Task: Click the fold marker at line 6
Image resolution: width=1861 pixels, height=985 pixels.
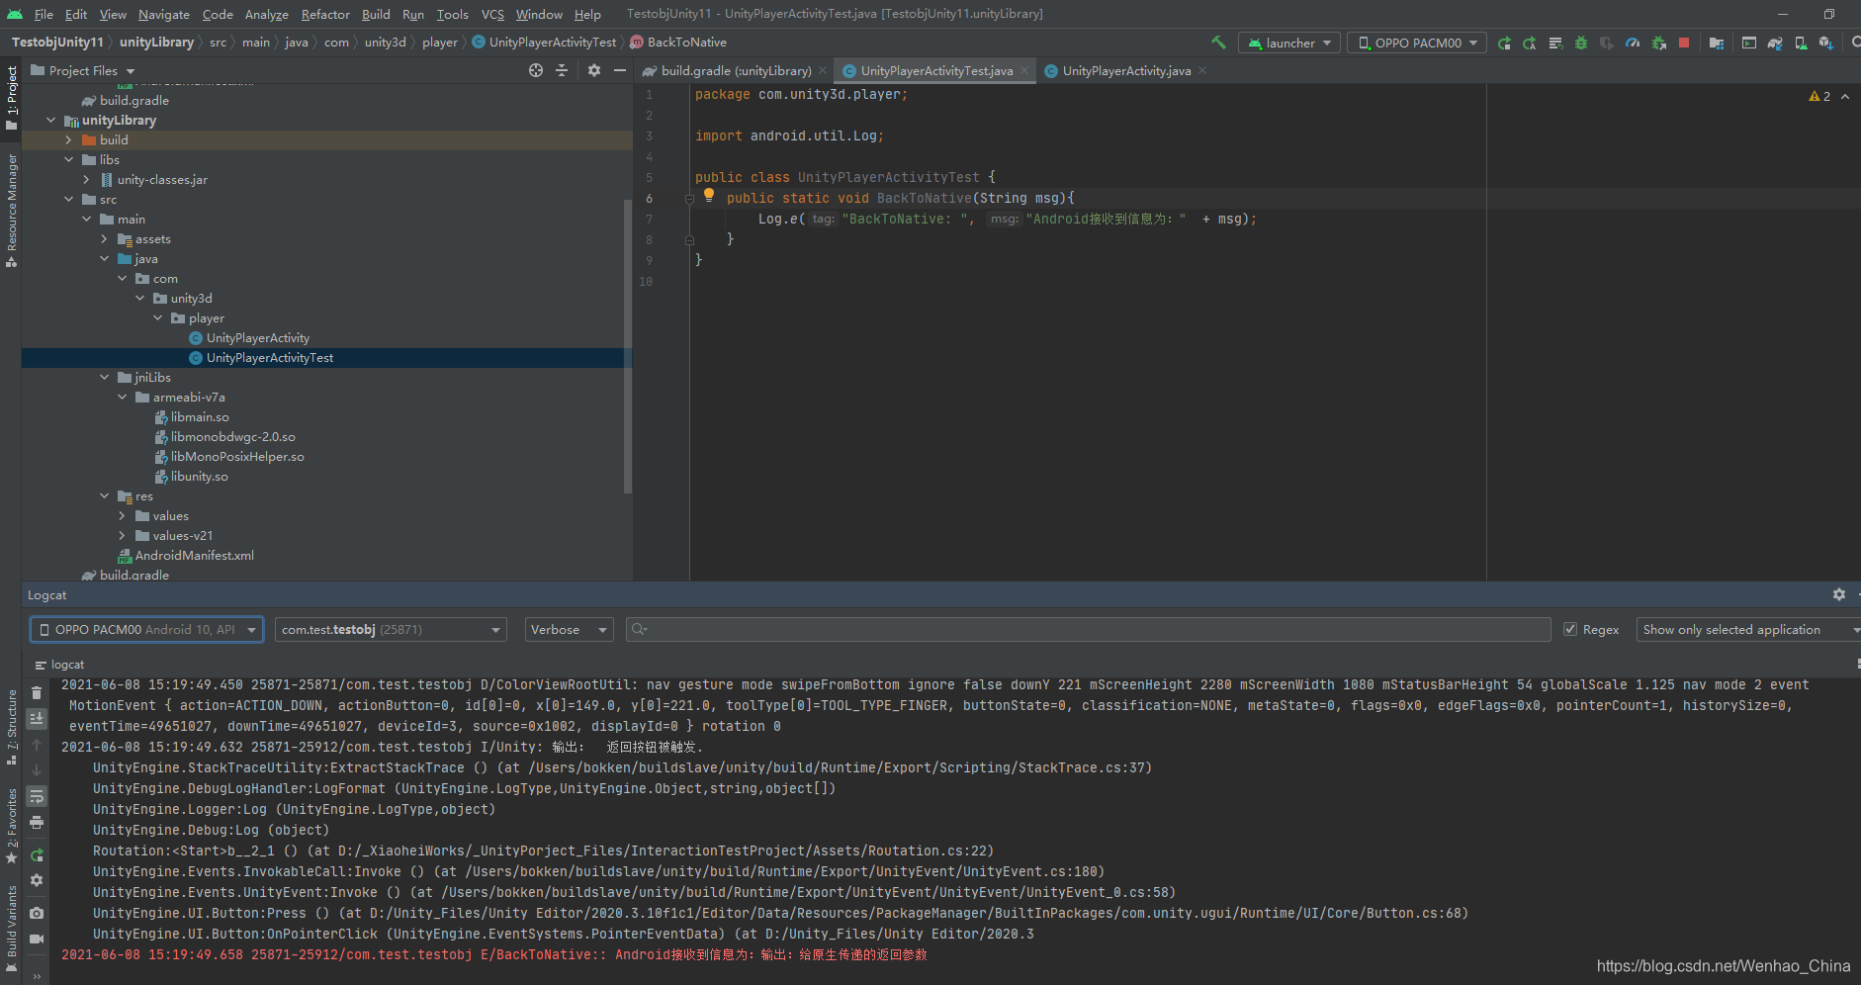Action: click(689, 198)
